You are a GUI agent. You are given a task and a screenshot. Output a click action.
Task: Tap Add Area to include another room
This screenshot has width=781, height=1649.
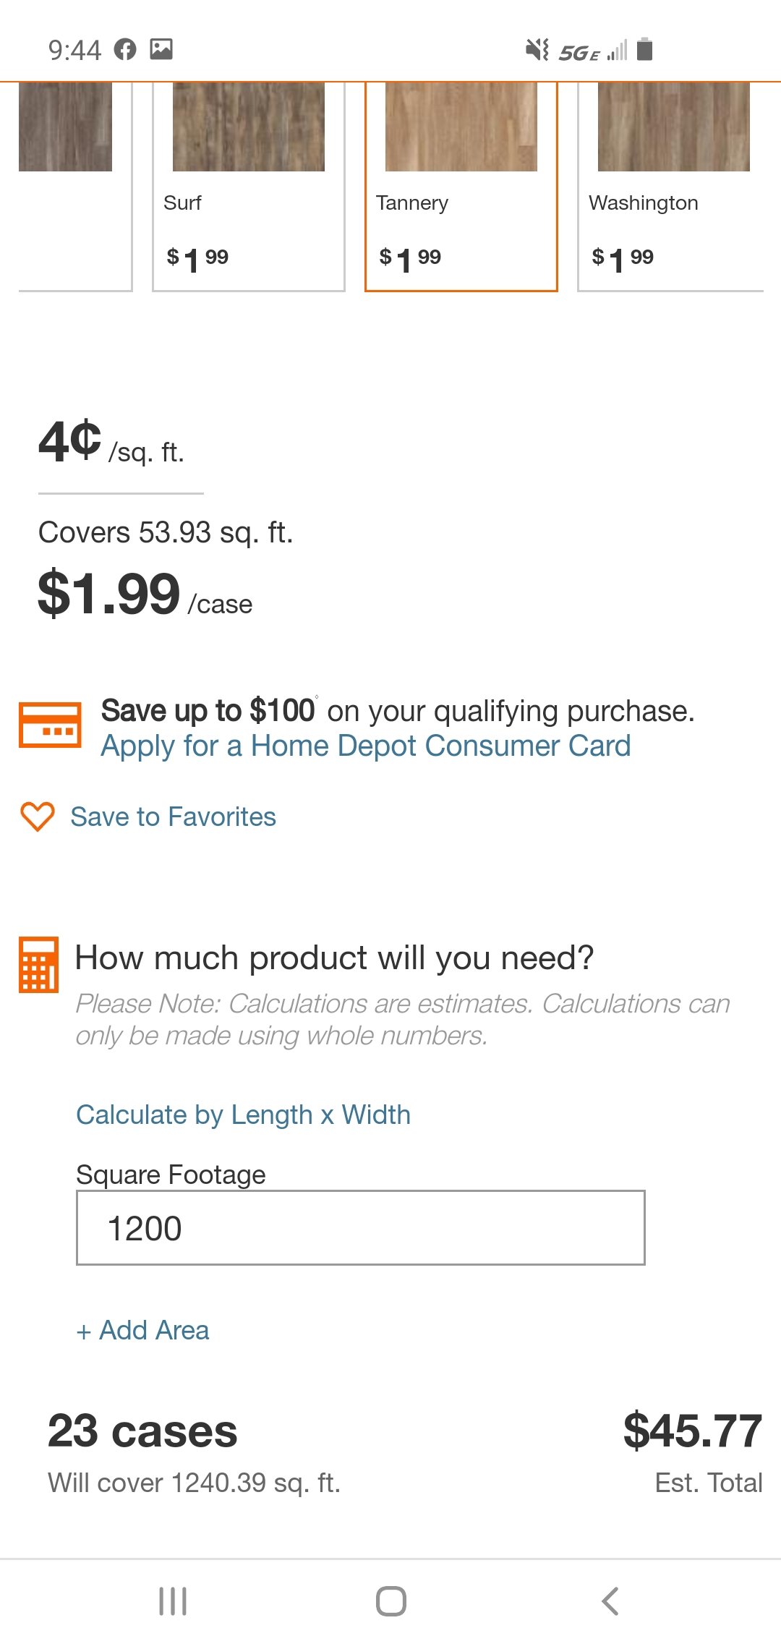142,1329
